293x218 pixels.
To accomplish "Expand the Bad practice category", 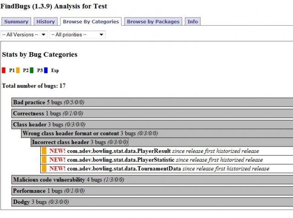I will (x=152, y=102).
